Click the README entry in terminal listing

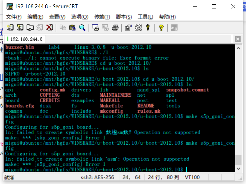tap(146, 106)
